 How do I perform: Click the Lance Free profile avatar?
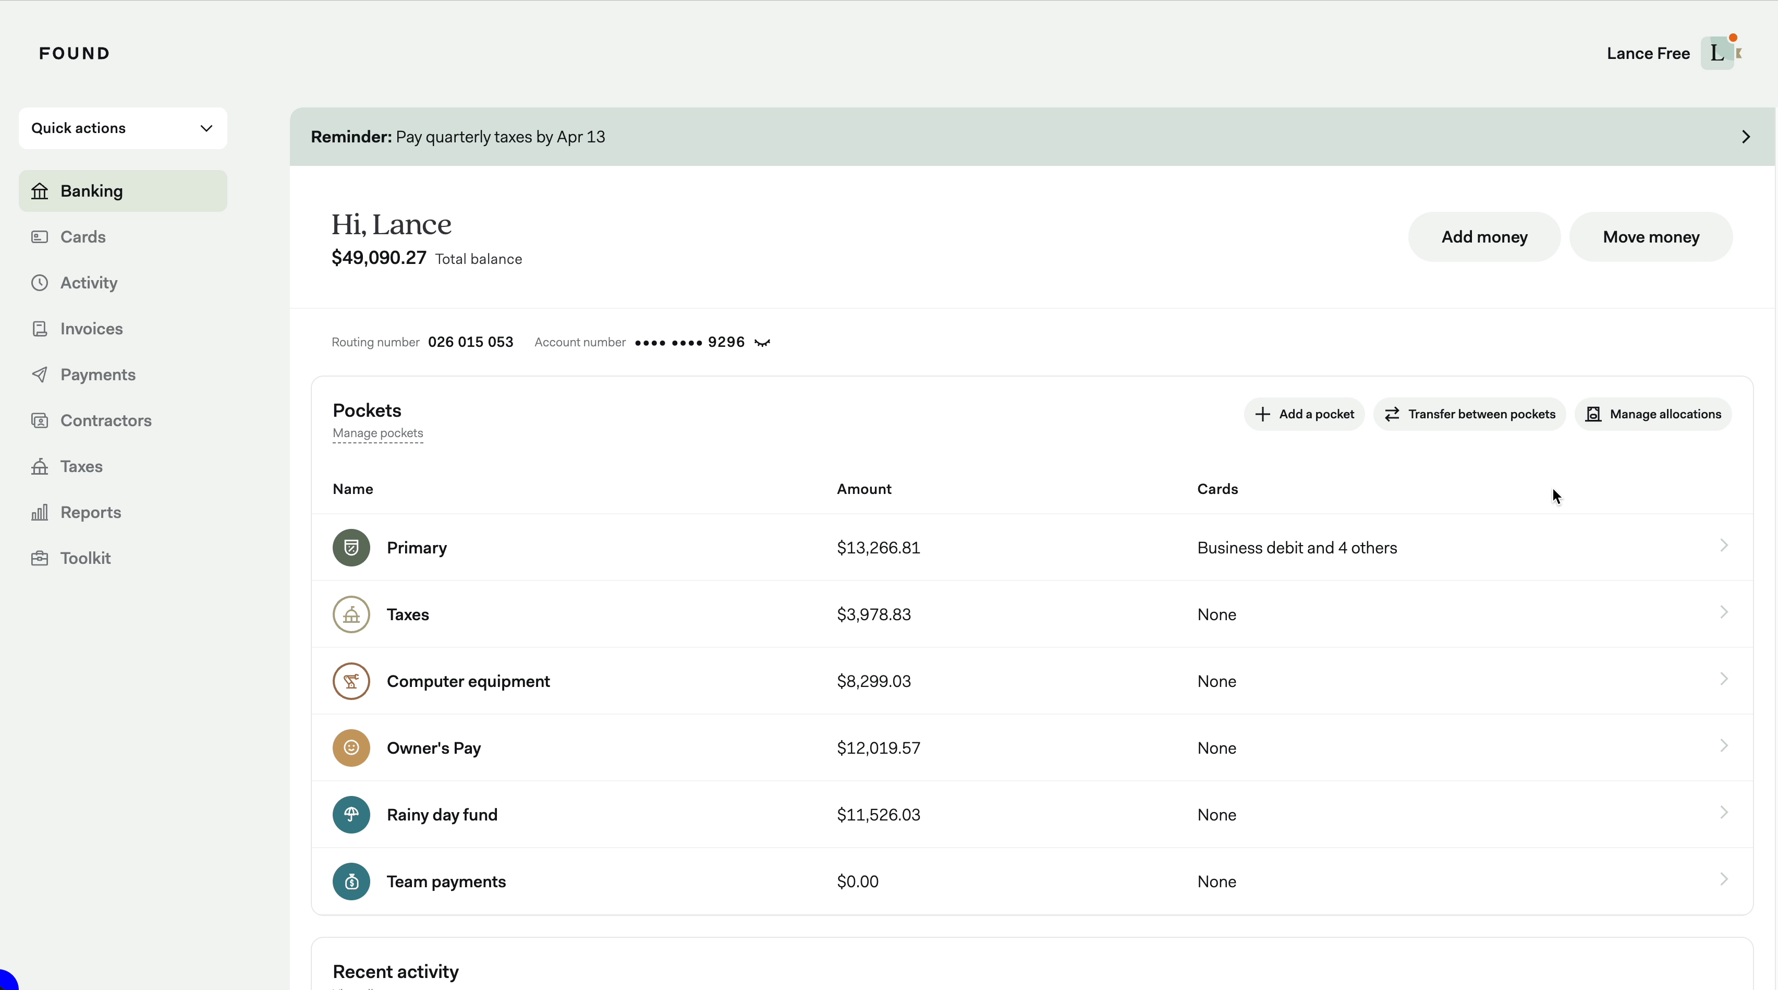coord(1718,53)
